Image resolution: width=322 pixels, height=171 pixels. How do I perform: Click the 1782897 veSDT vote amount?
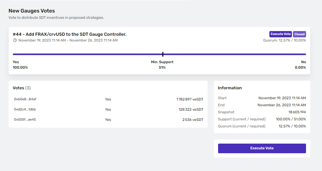pos(190,99)
